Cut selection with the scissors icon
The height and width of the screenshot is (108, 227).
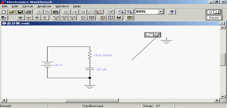[x=39, y=12]
